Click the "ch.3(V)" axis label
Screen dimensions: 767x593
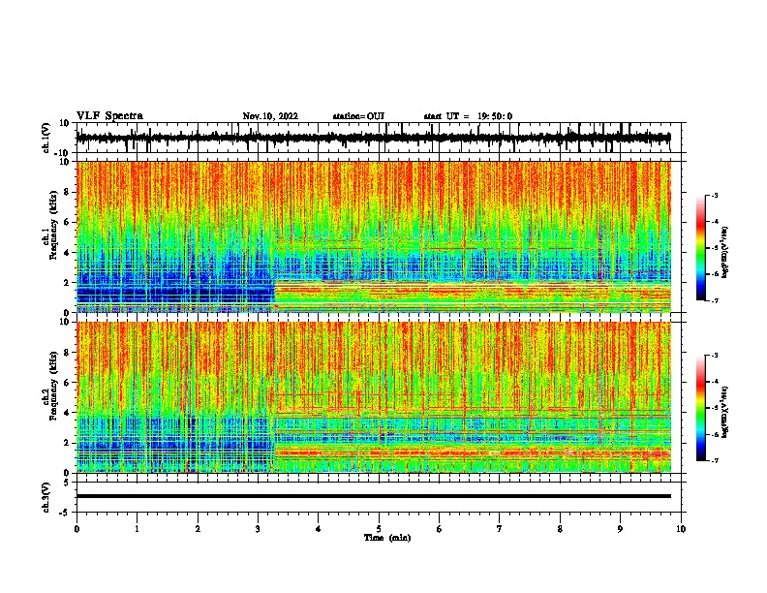46,497
